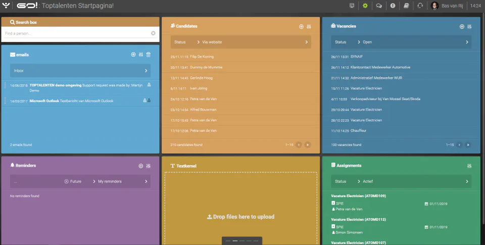Open the emails panel title
Image resolution: width=485 pixels, height=245 pixels.
pos(22,55)
